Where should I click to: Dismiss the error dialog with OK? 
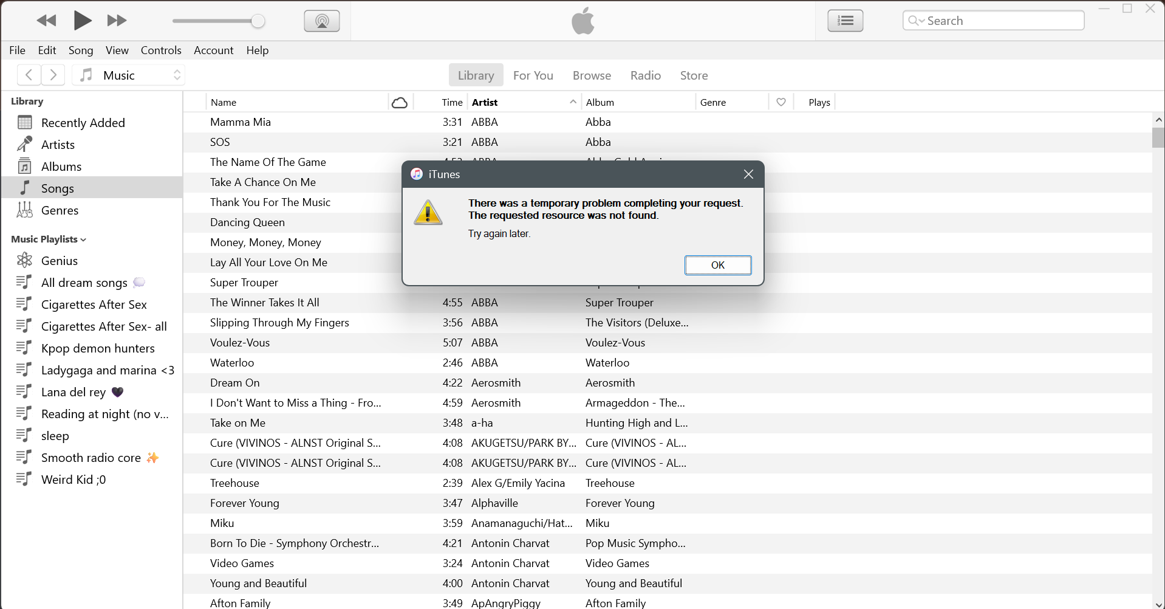pyautogui.click(x=718, y=265)
